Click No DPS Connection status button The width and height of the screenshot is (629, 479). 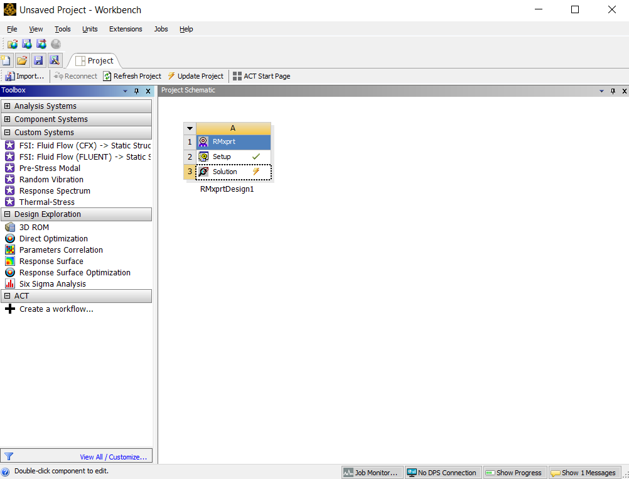click(442, 473)
